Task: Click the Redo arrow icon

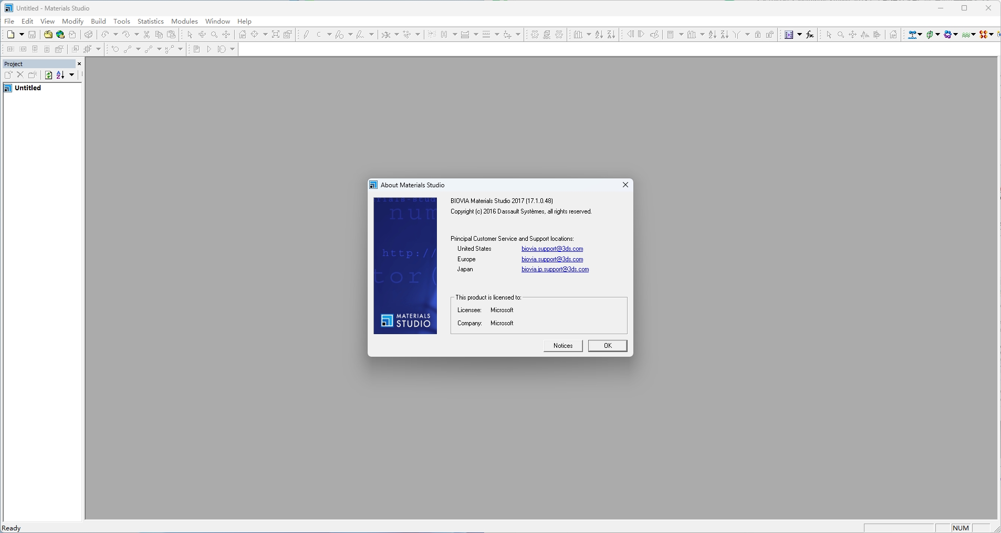Action: point(126,35)
